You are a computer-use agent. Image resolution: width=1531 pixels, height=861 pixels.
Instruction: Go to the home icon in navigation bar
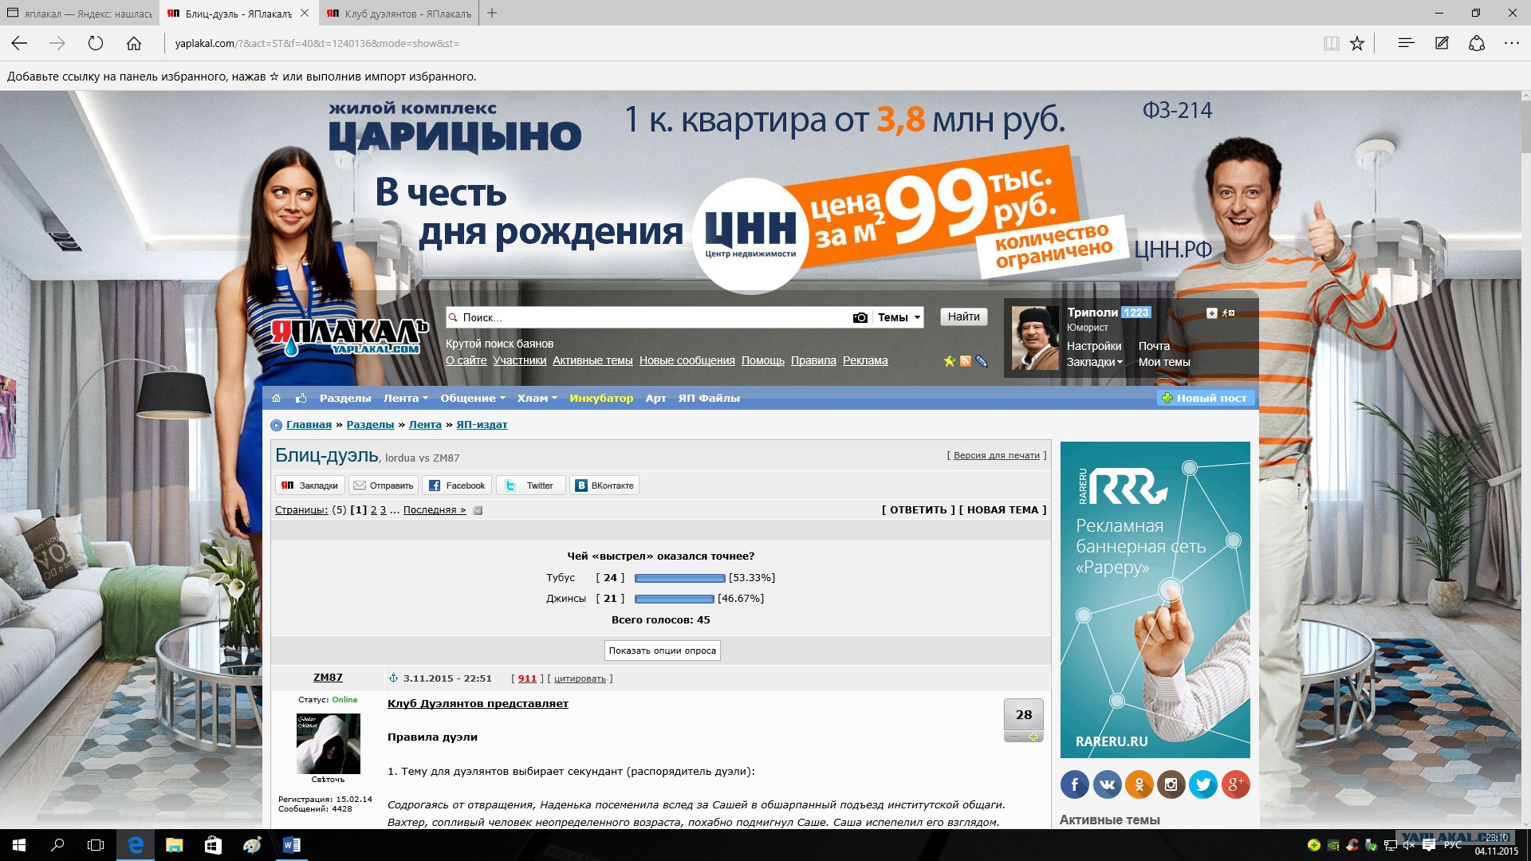[x=276, y=399]
